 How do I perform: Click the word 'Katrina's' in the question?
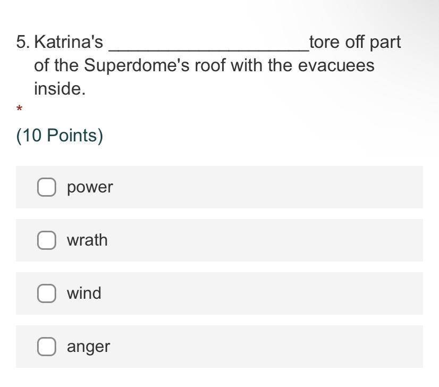point(69,43)
